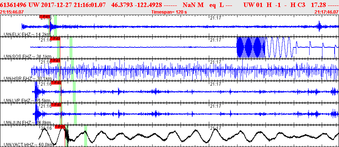Click the UW SOS EHZ 31.1km station label
Screen dimensions: 339x147
pos(28,57)
